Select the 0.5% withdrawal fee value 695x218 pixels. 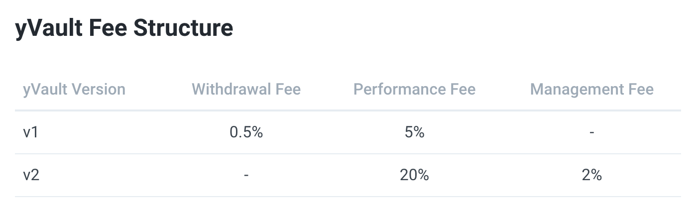(x=246, y=132)
